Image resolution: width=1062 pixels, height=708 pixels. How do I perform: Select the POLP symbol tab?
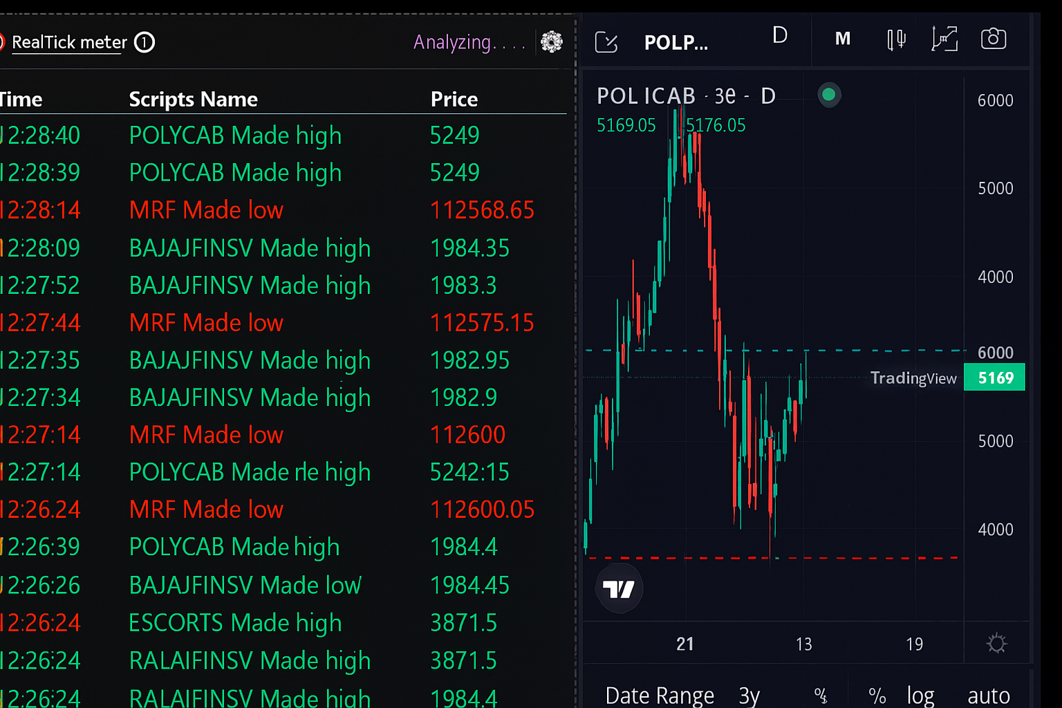click(676, 42)
